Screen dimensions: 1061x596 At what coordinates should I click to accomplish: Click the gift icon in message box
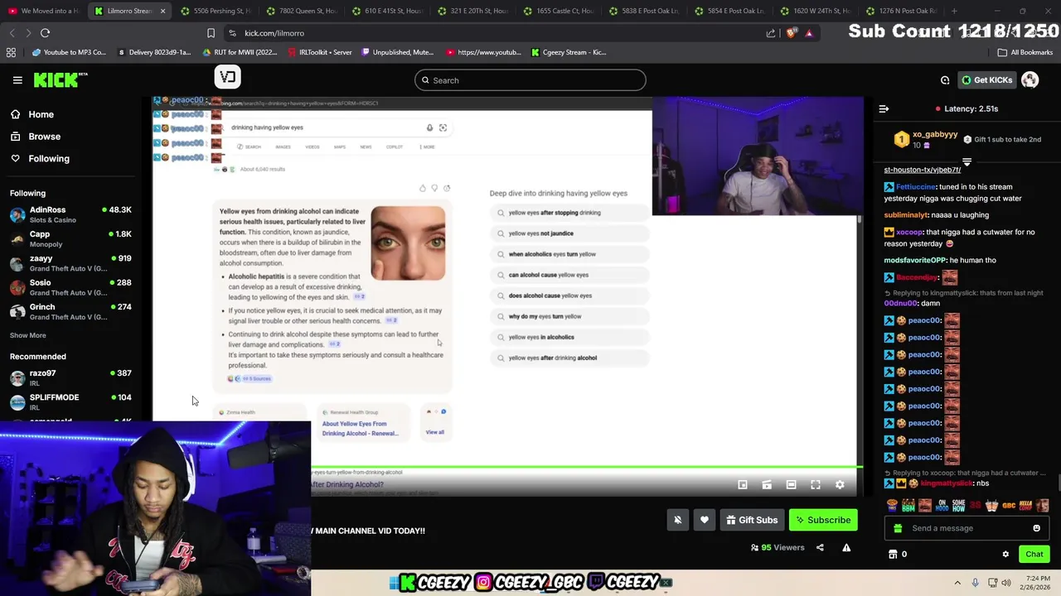point(897,528)
